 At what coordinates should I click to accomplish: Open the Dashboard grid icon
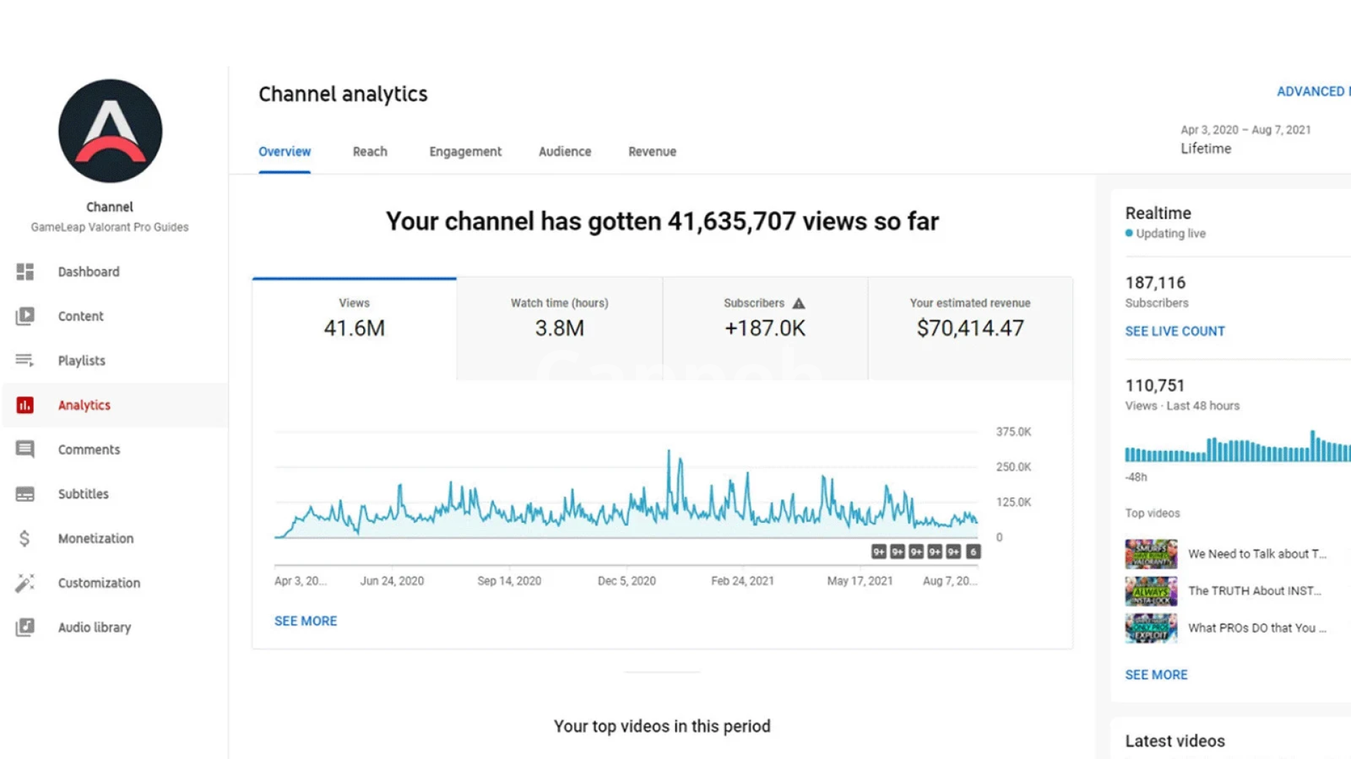(25, 272)
